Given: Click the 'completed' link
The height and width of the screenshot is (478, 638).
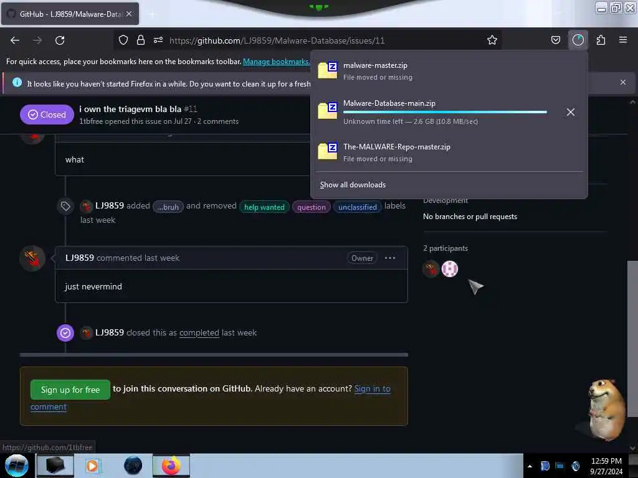Looking at the screenshot, I should [x=199, y=332].
